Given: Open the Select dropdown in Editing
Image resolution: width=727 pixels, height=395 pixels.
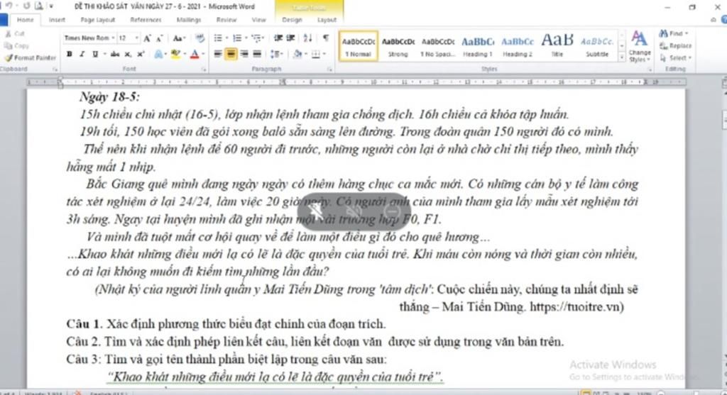Looking at the screenshot, I should 676,58.
